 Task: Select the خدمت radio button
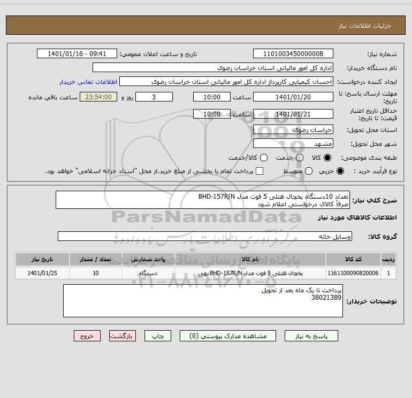click(300, 158)
